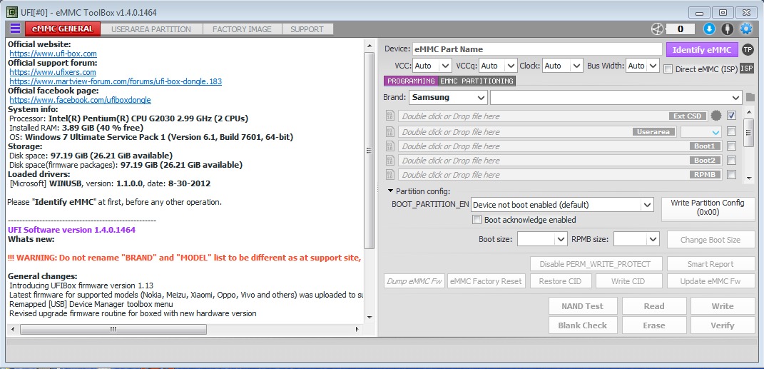Check the Userarea row checkbox

(x=731, y=131)
